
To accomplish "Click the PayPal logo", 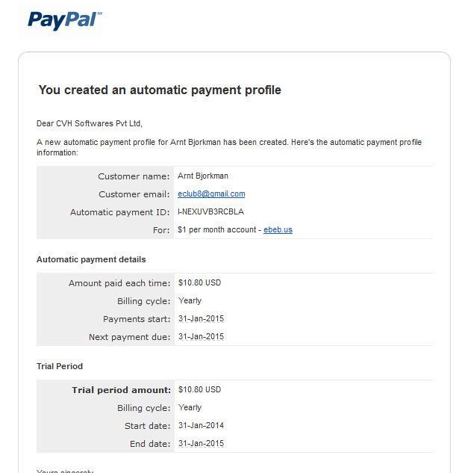I will [x=65, y=20].
